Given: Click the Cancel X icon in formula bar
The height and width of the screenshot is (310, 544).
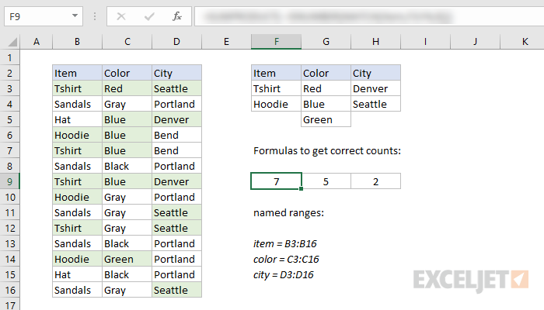Looking at the screenshot, I should 121,15.
